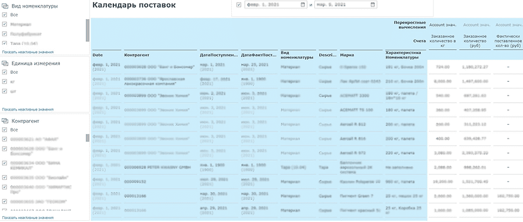Screen dimensions: 523x222
Task: Click the Контрагент filter panel icon
Action: click(x=5, y=121)
